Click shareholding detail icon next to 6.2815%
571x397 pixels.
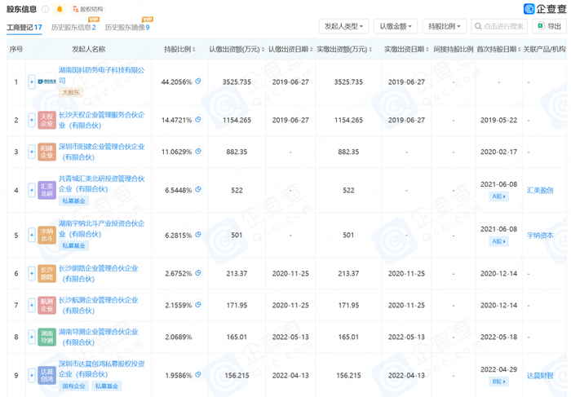point(198,234)
